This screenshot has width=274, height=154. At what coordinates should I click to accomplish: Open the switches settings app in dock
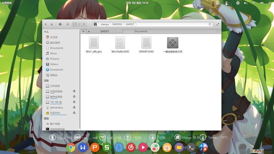[155, 148]
